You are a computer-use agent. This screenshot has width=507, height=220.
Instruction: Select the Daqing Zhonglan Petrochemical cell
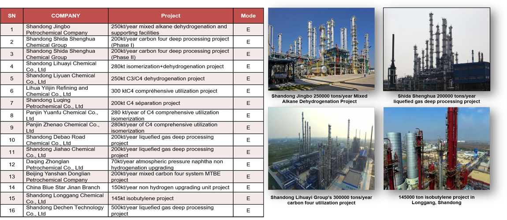point(66,165)
